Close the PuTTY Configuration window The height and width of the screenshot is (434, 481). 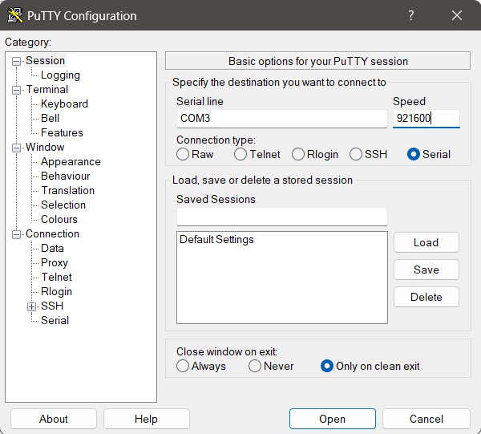coord(457,15)
